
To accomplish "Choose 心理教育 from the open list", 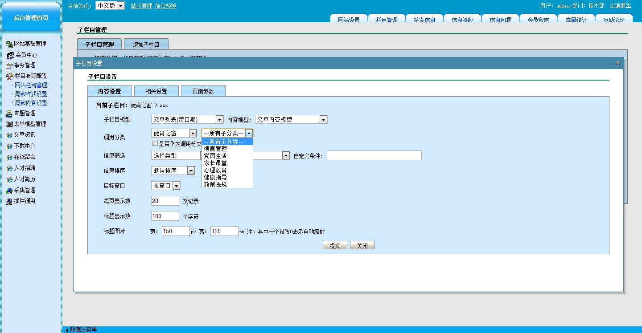I will [x=215, y=170].
